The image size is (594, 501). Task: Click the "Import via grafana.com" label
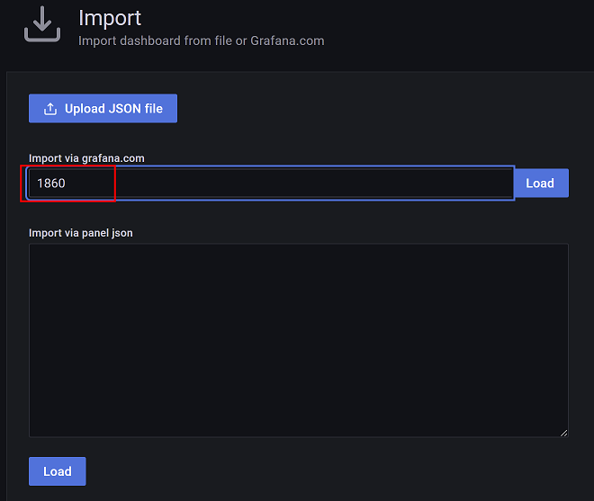pyautogui.click(x=86, y=158)
